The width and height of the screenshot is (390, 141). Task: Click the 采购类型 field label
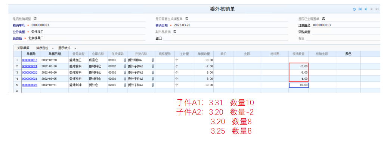pos(304,32)
